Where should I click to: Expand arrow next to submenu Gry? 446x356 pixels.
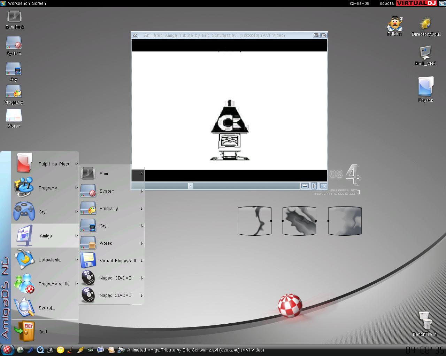[142, 226]
